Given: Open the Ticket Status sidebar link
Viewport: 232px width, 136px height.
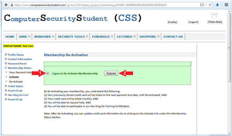Looking at the screenshot, I should [15, 86].
